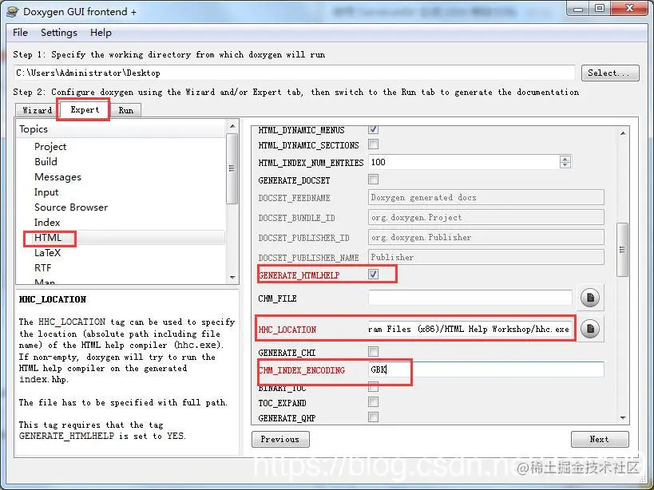Click the CHM_FILE label

[x=277, y=298]
